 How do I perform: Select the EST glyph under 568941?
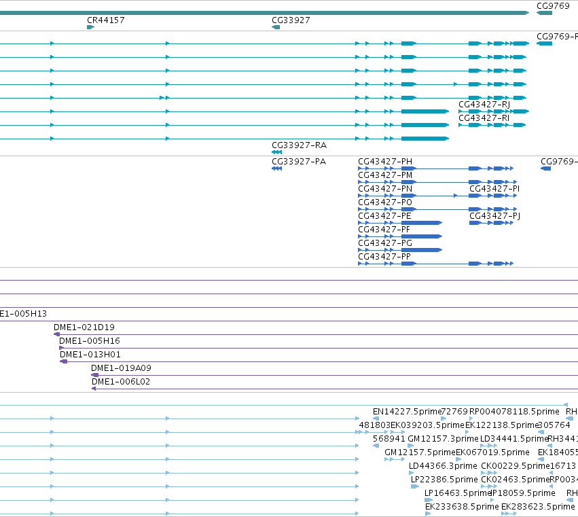[x=376, y=446]
